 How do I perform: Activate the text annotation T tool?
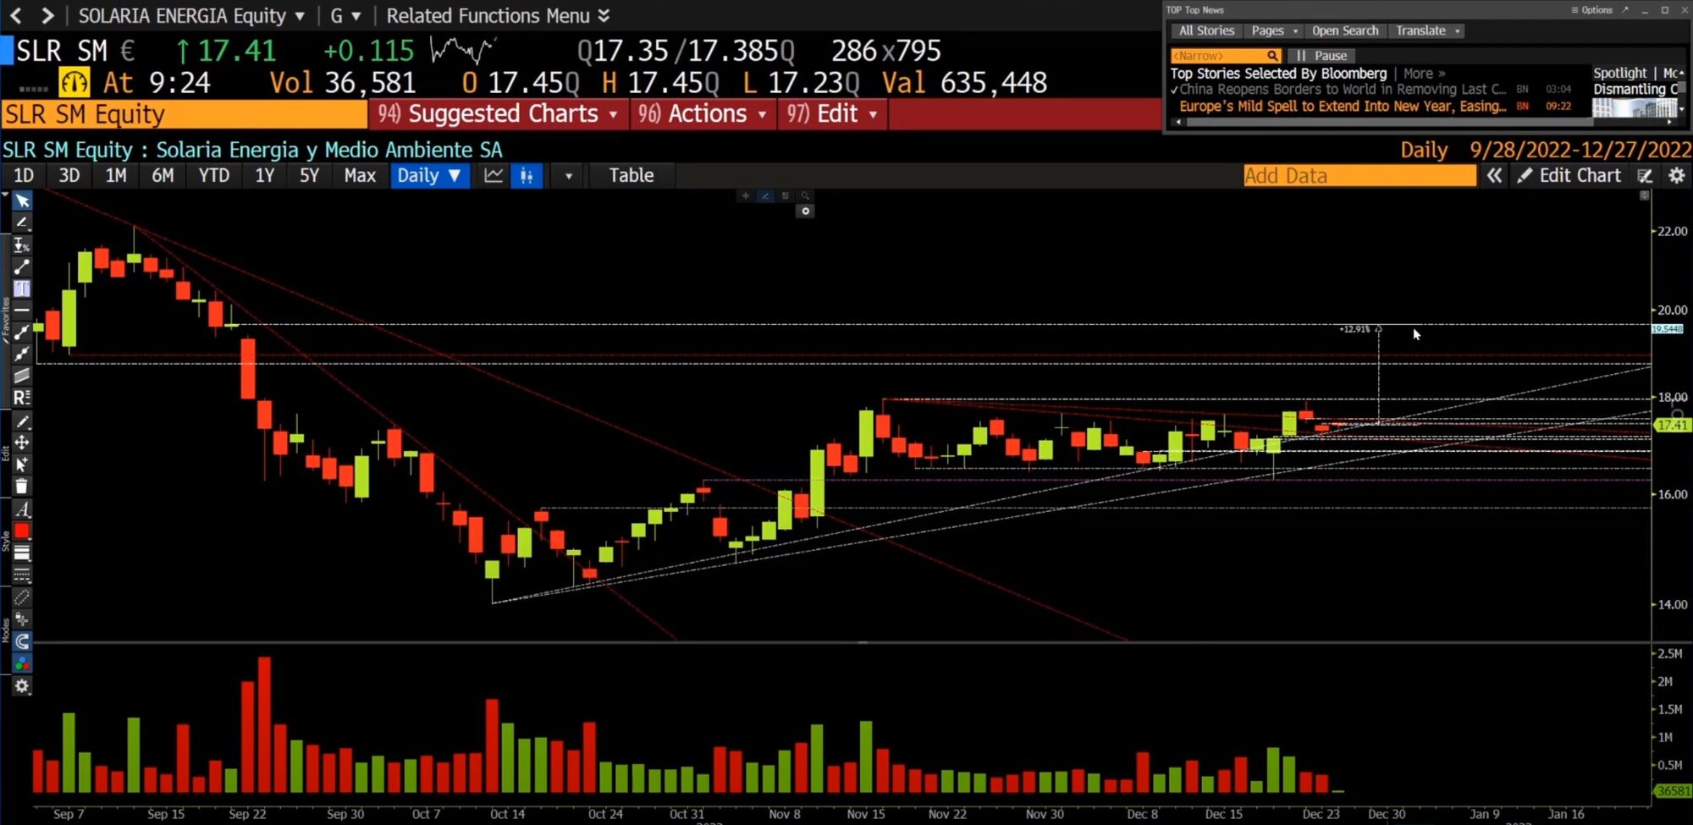(x=22, y=289)
